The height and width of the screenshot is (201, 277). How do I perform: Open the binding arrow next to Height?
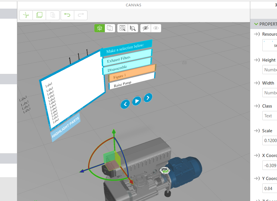click(x=257, y=60)
